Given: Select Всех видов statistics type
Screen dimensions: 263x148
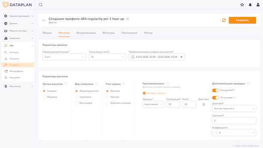Looking at the screenshot, I should click(x=76, y=103).
